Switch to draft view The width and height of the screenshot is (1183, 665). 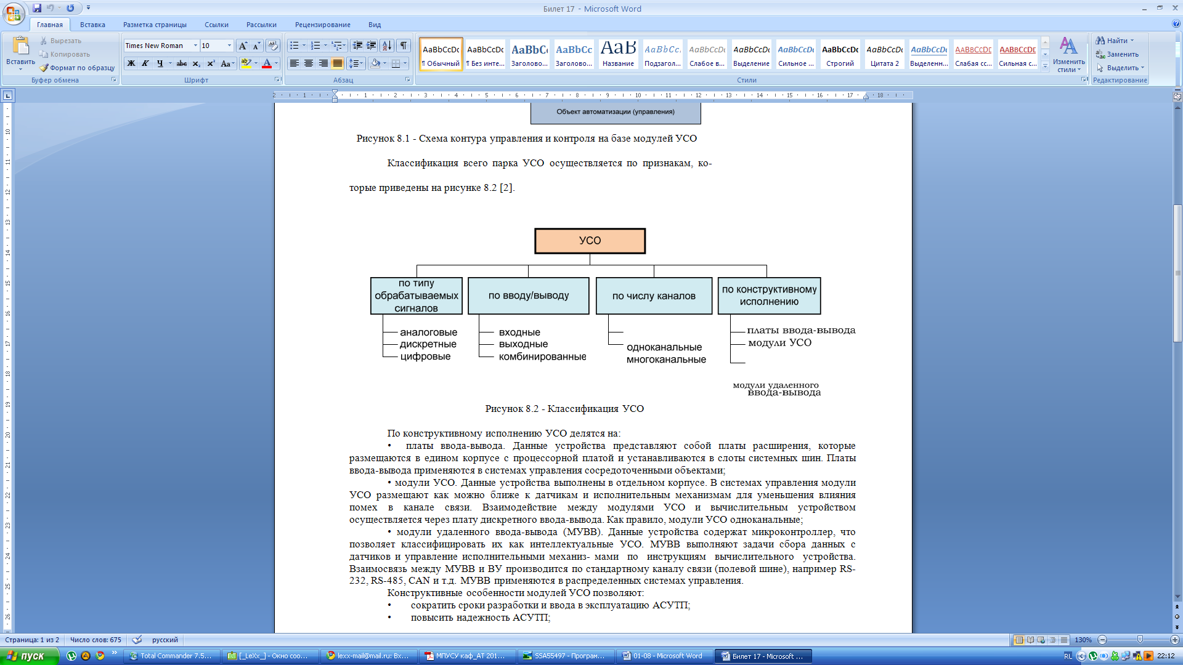(1063, 640)
